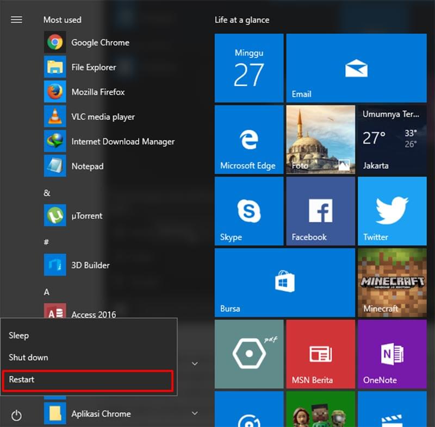Click the 'Aplikasi Chrome' label
435x427 pixels.
tap(101, 414)
